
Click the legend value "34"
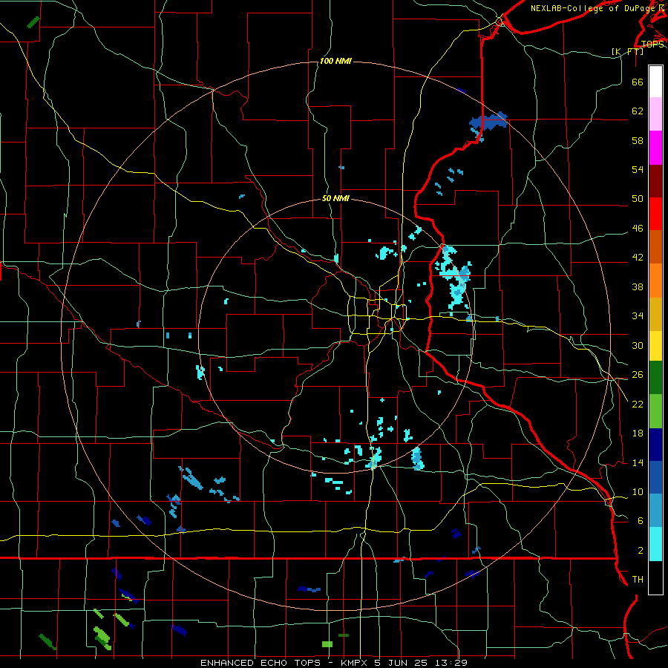click(638, 316)
